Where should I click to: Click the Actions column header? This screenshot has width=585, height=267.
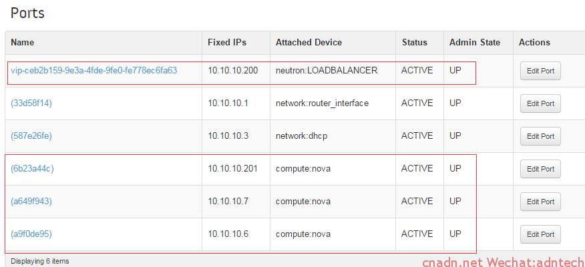point(534,43)
